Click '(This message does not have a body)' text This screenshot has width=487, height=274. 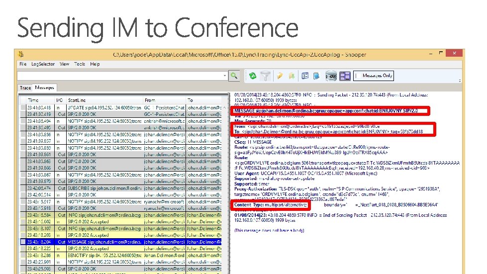(269, 231)
